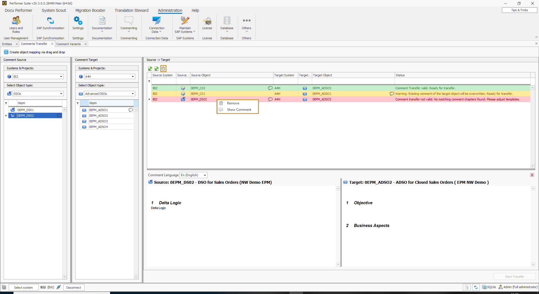Expand the OEPM_DS02 row in the mapping grid

(x=149, y=99)
